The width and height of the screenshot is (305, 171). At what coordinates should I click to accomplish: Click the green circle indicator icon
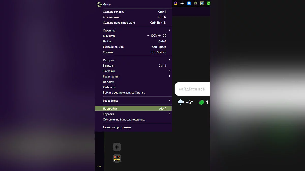[201, 102]
